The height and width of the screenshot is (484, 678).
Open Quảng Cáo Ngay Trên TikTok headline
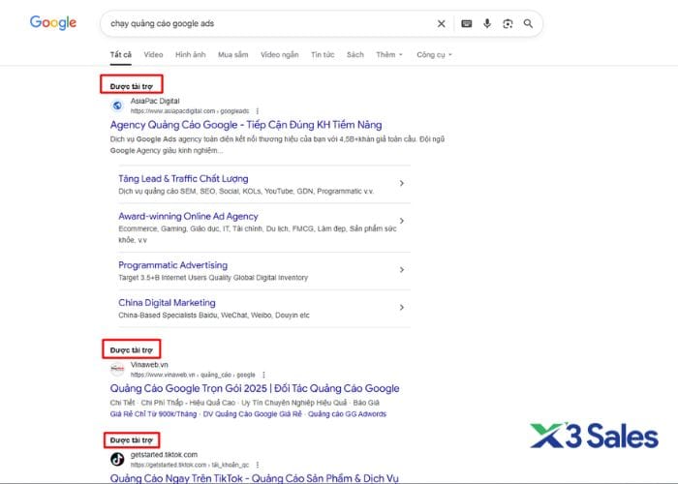pos(254,478)
